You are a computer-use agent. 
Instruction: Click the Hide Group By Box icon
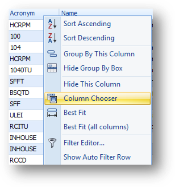coord(52,68)
